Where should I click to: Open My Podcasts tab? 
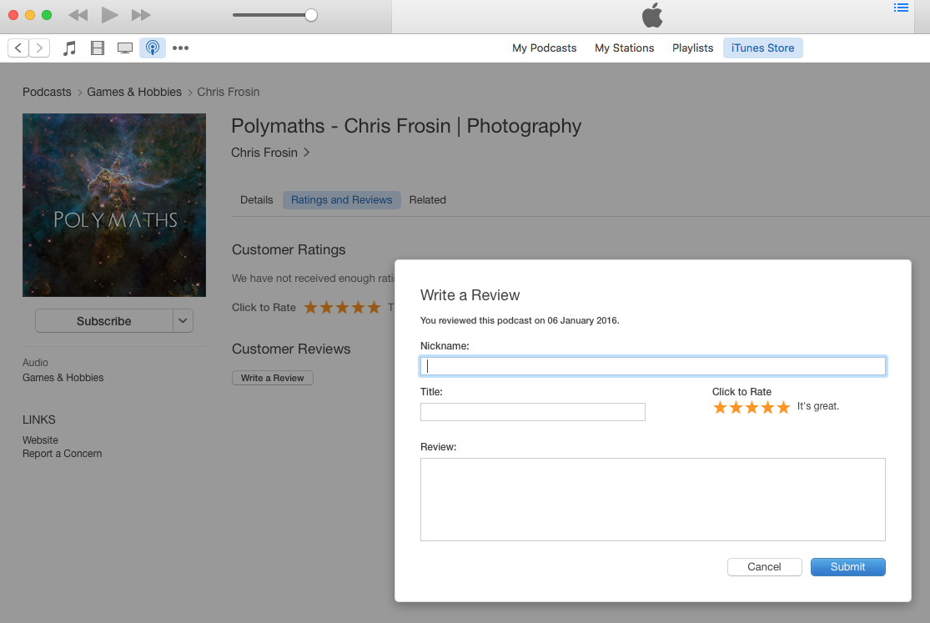545,48
